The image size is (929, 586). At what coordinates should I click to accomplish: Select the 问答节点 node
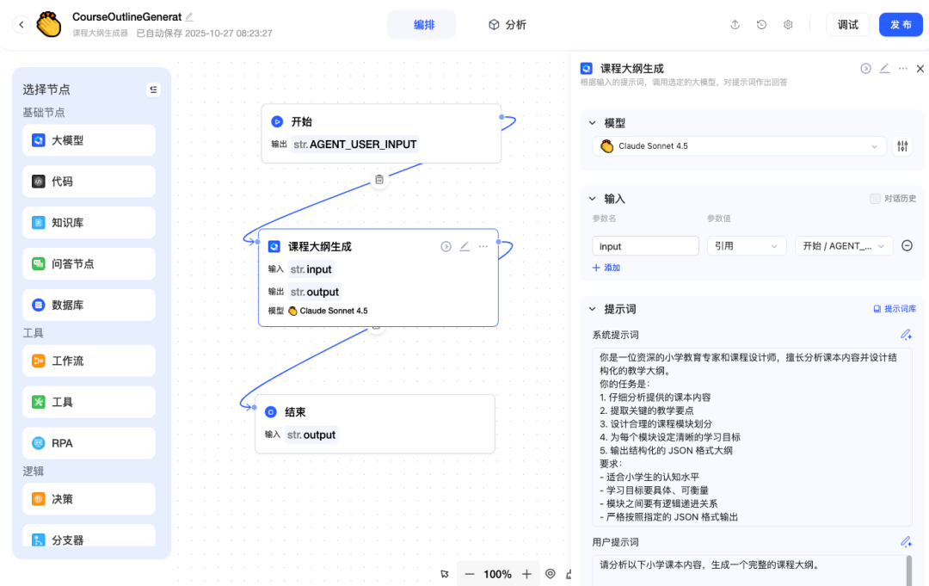(89, 263)
